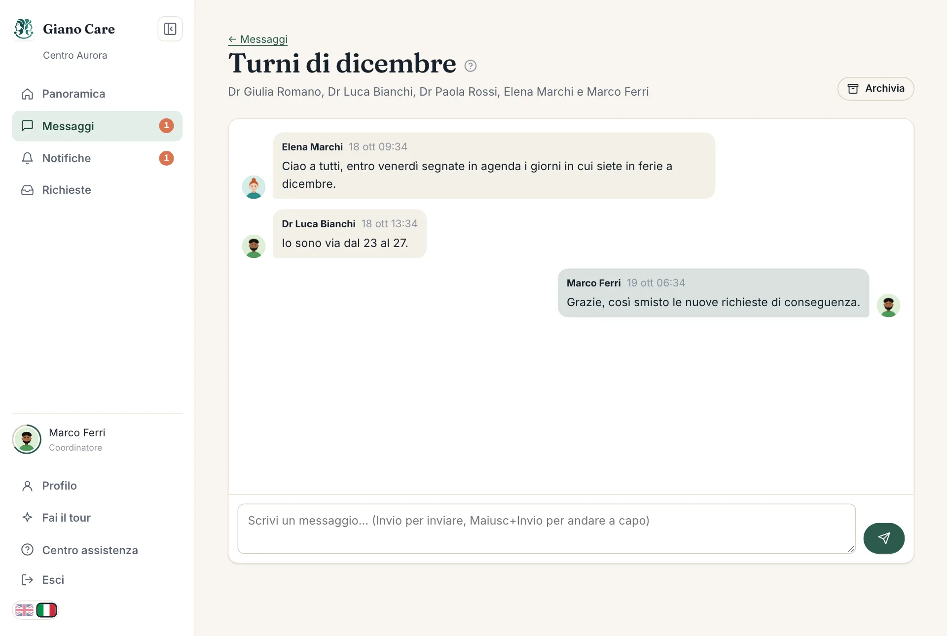Go to the Messaggi section
This screenshot has height=636, width=947.
(x=97, y=126)
